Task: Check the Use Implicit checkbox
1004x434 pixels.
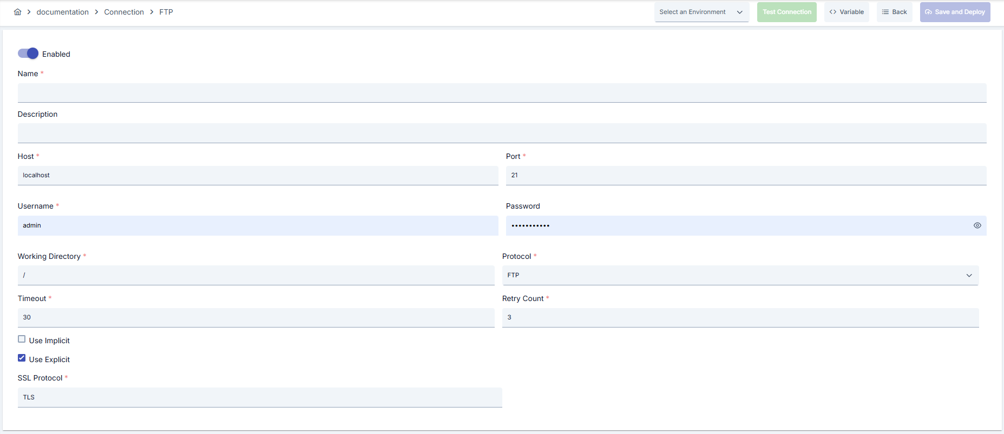Action: point(22,339)
